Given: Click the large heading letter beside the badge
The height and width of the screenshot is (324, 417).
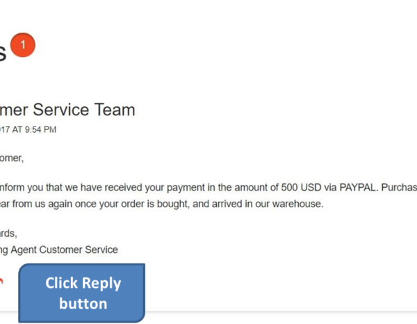Looking at the screenshot, I should (3, 54).
